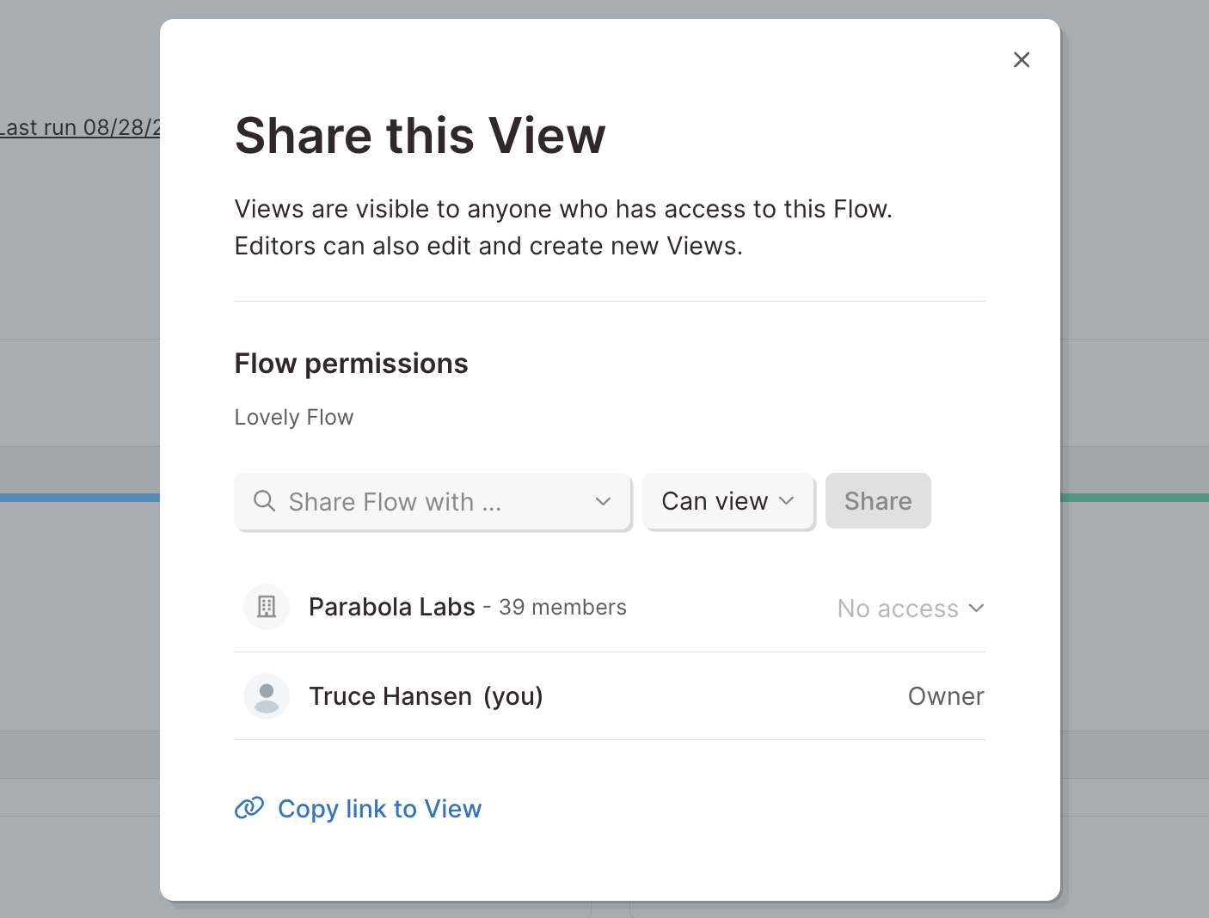Image resolution: width=1209 pixels, height=918 pixels.
Task: Expand the Share Flow with dropdown chevron
Action: (603, 501)
